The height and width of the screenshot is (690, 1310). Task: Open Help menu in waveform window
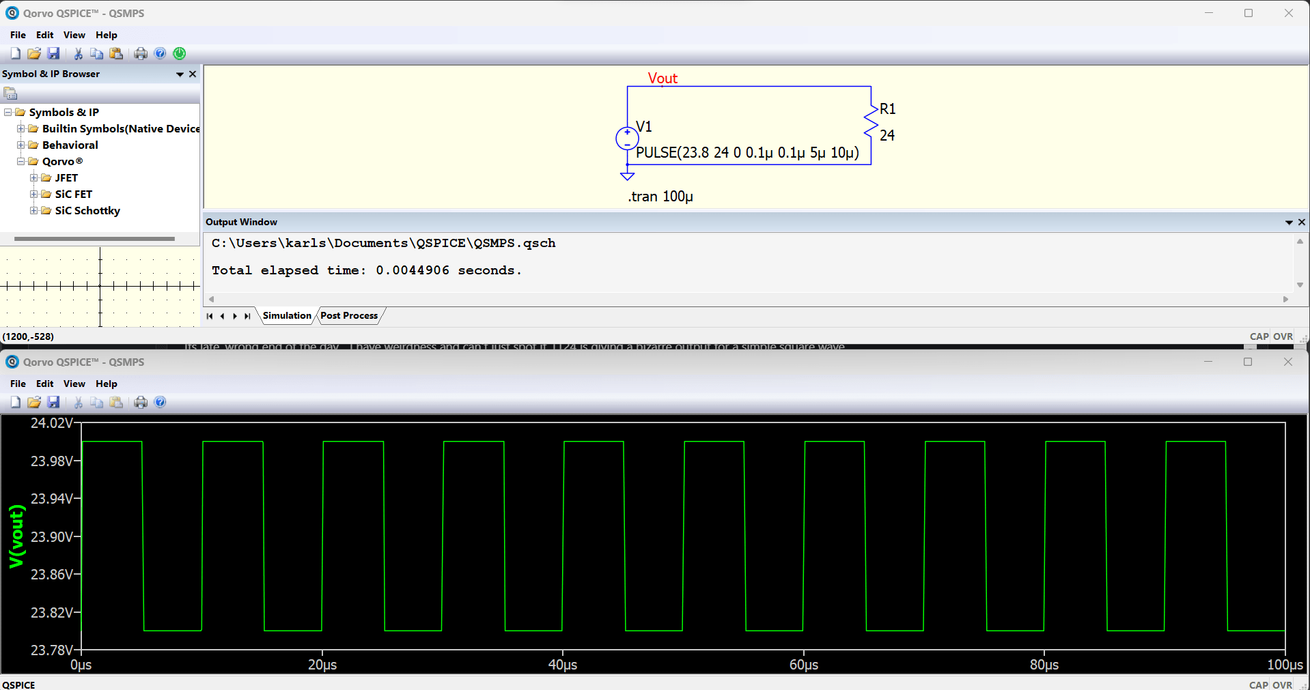tap(106, 384)
